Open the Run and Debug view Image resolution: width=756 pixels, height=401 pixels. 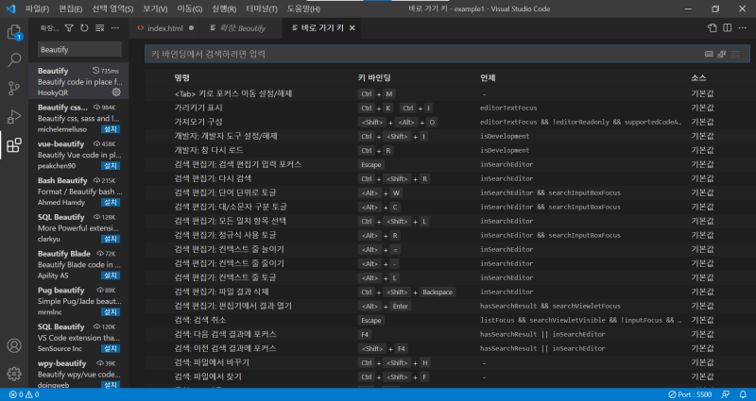(14, 116)
